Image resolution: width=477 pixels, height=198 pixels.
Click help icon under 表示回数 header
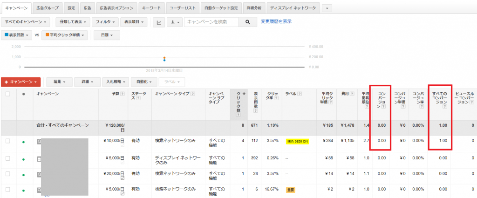[x=256, y=111]
